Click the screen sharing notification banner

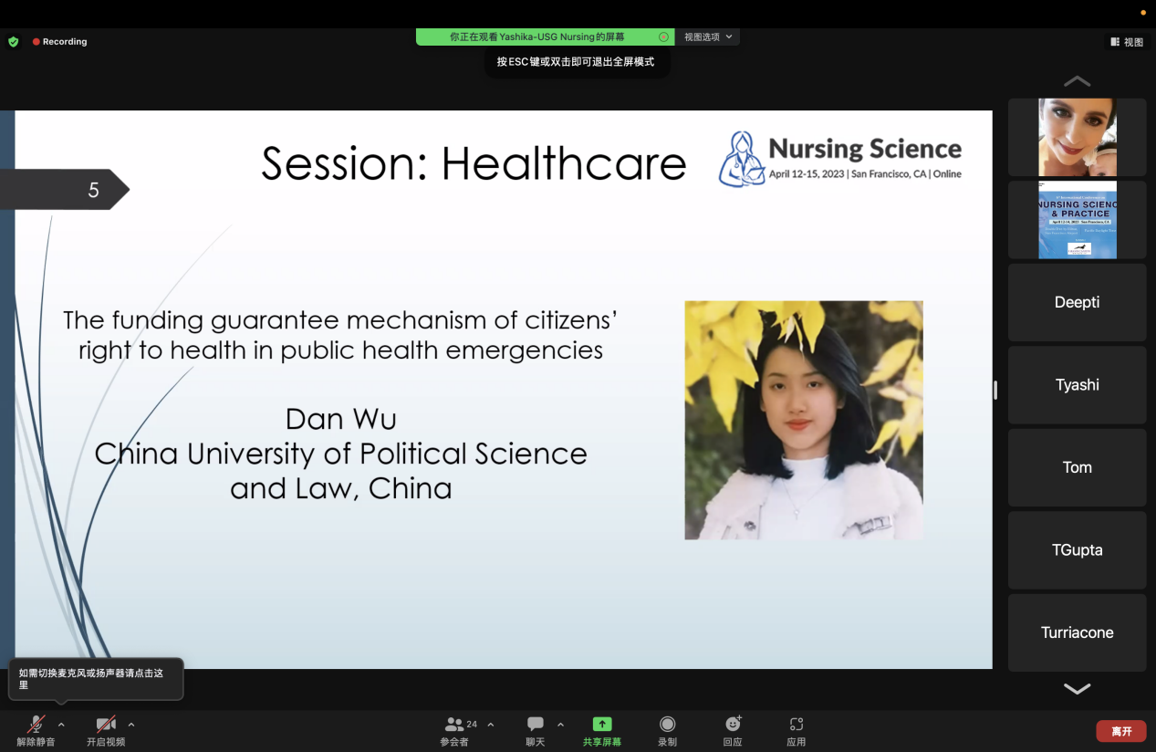537,37
